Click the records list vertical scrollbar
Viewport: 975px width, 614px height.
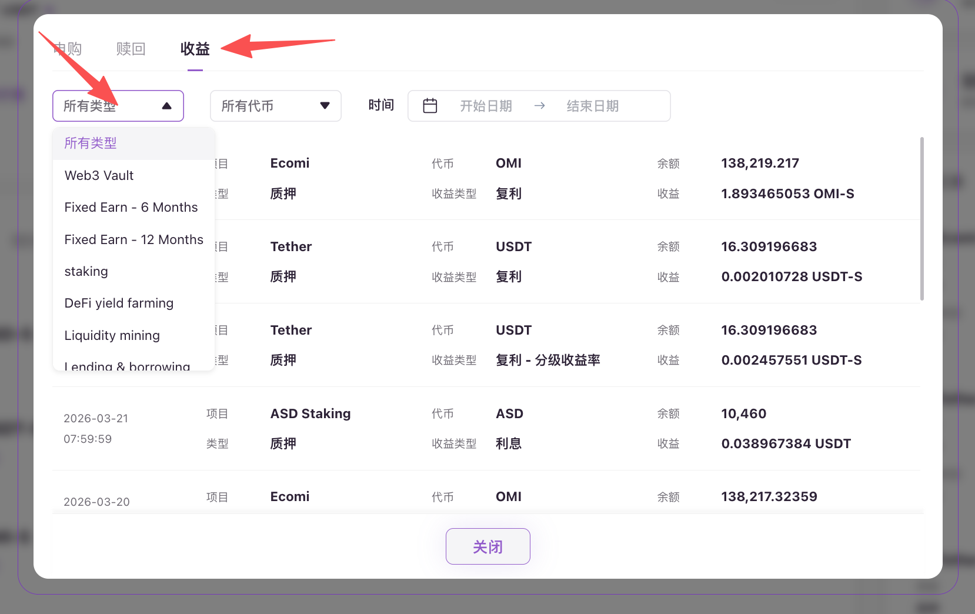click(x=921, y=219)
